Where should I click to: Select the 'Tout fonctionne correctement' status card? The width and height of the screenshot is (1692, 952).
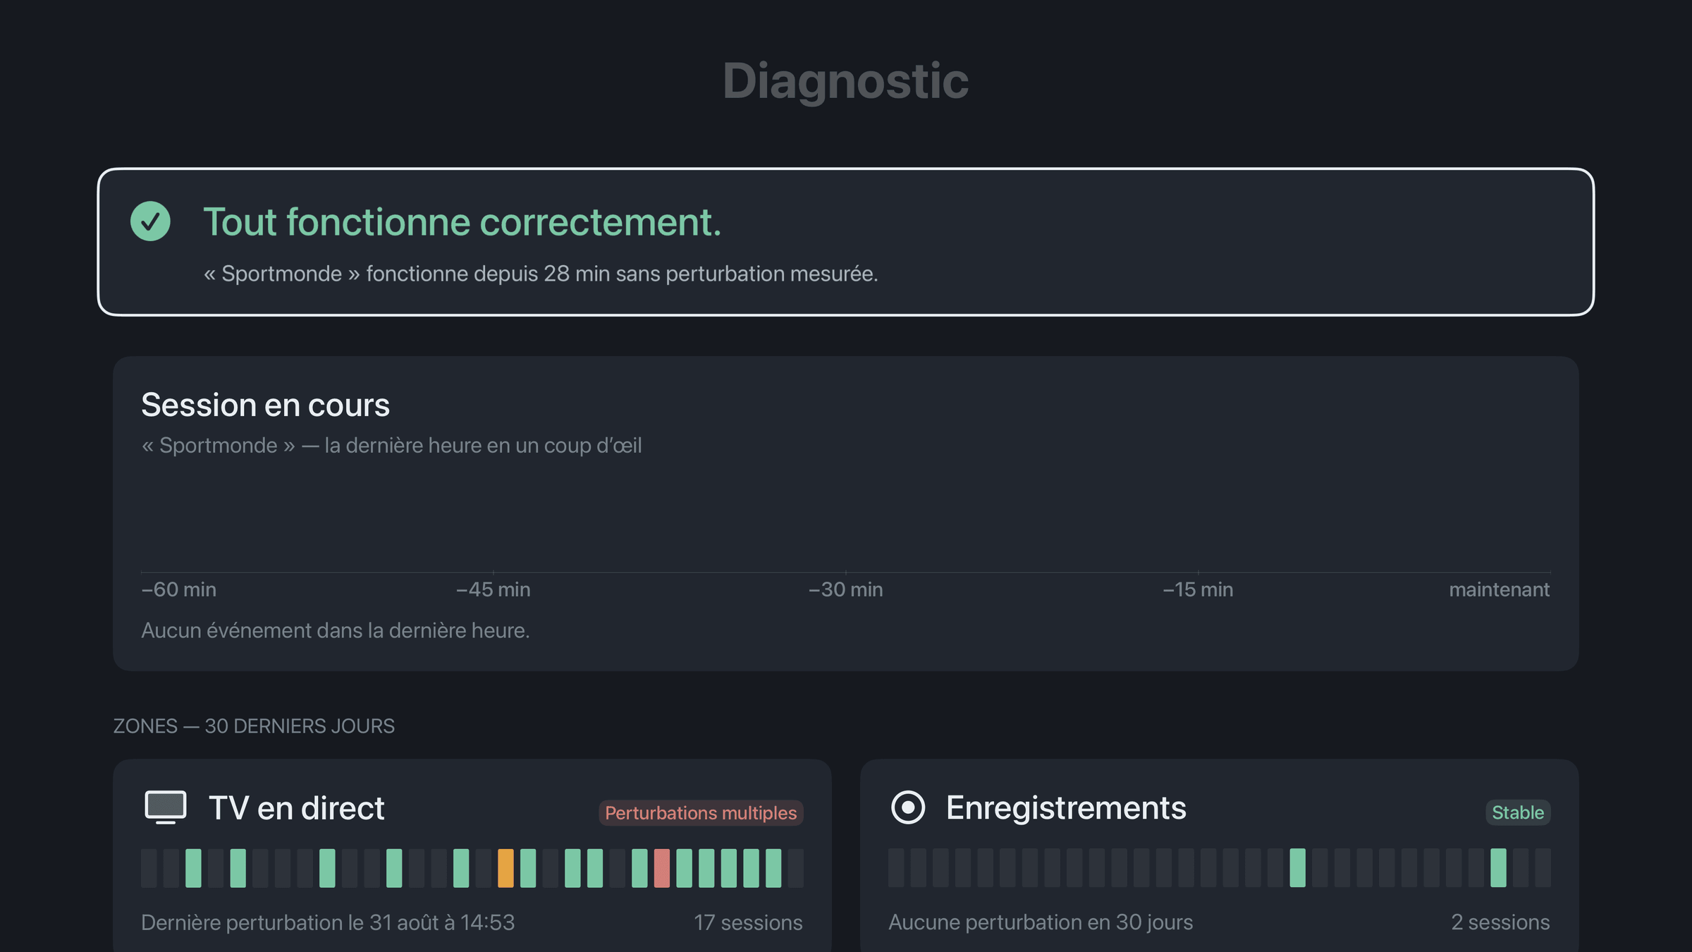[x=846, y=242]
